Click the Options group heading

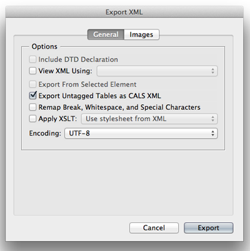click(44, 46)
